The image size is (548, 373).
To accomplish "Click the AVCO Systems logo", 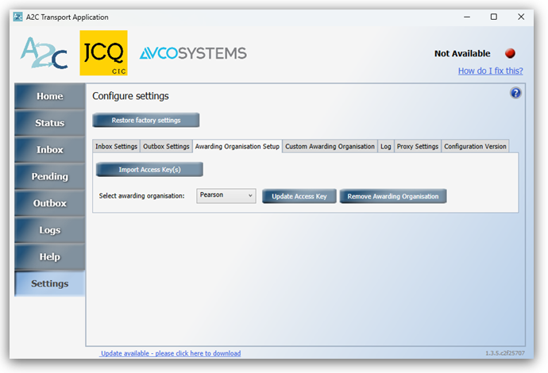I will 193,53.
